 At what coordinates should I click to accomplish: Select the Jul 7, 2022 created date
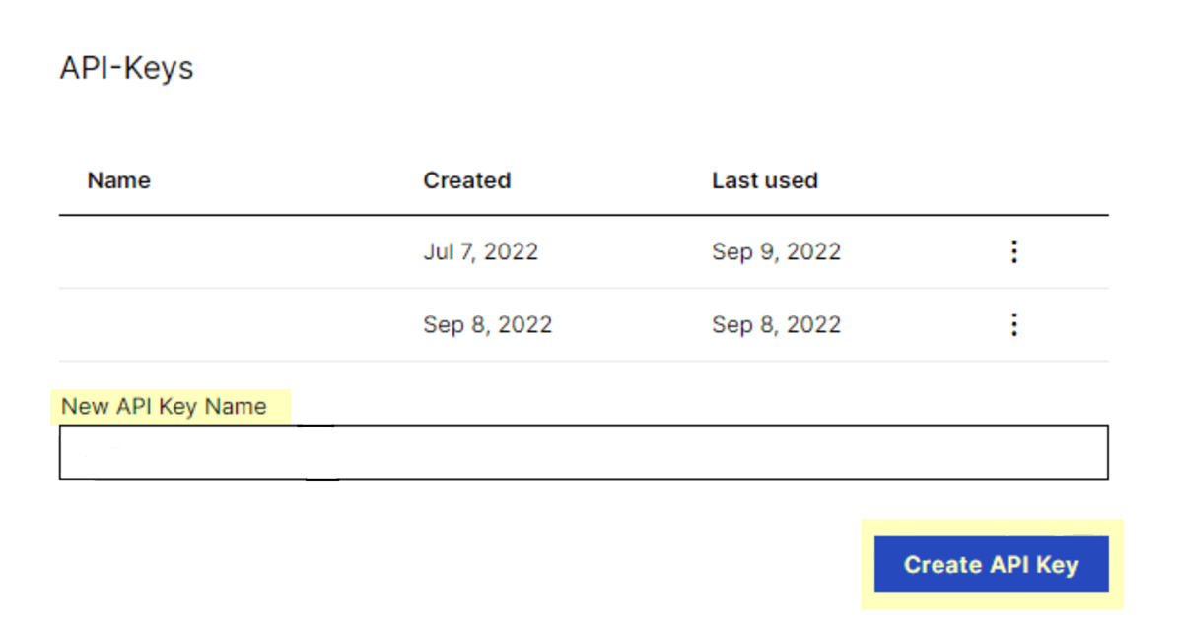480,252
